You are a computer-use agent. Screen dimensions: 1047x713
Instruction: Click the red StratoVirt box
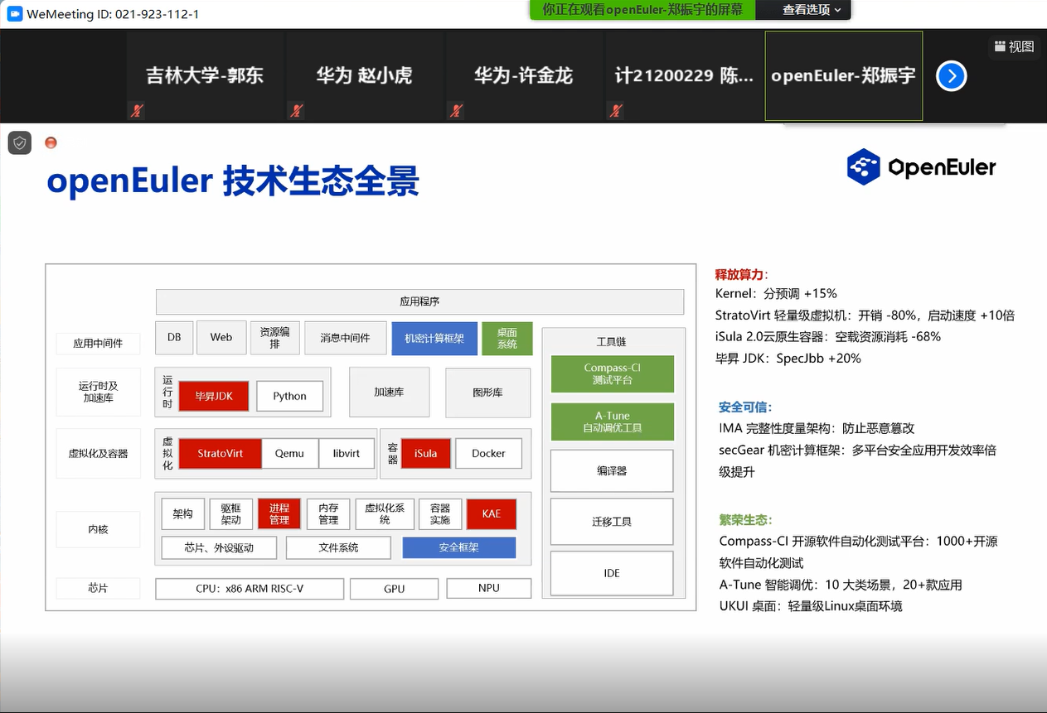click(220, 454)
